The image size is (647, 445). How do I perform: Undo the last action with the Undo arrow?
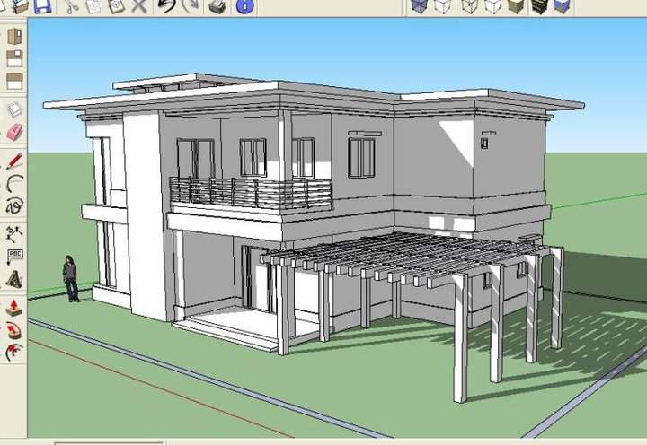coord(167,6)
